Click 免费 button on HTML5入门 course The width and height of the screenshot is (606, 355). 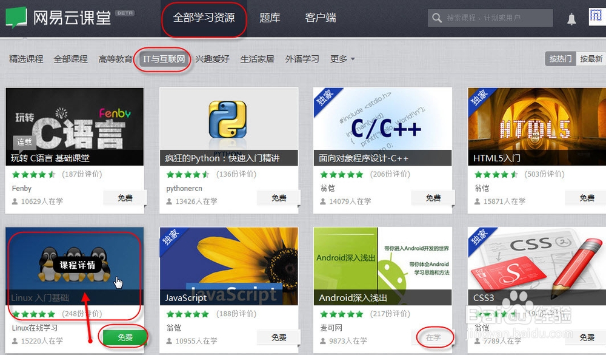[587, 198]
